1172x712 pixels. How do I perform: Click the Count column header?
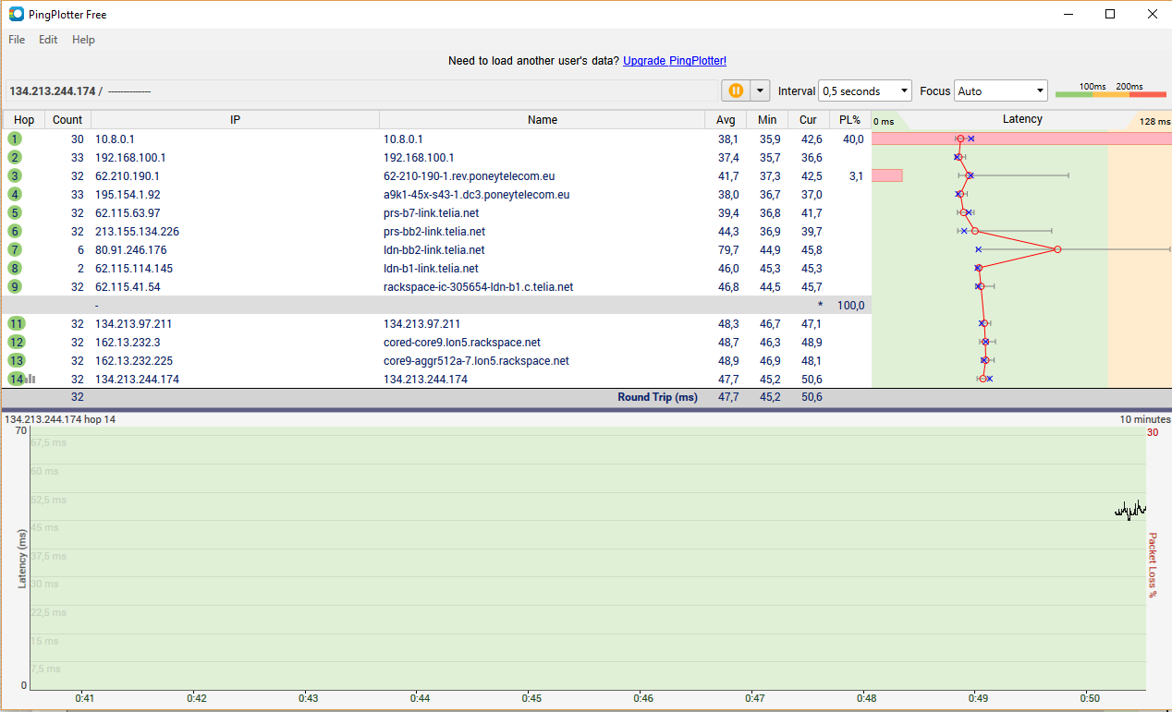point(67,120)
